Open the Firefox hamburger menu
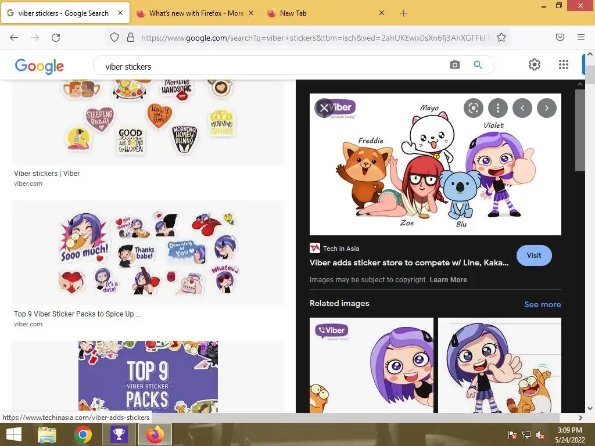595x446 pixels. pyautogui.click(x=581, y=37)
